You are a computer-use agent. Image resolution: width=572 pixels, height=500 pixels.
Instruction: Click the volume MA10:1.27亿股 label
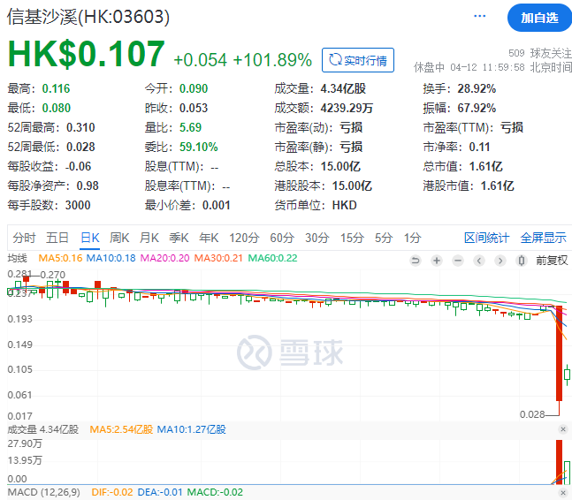(191, 429)
